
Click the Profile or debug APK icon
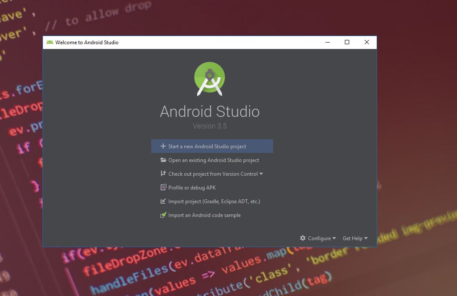click(x=163, y=187)
